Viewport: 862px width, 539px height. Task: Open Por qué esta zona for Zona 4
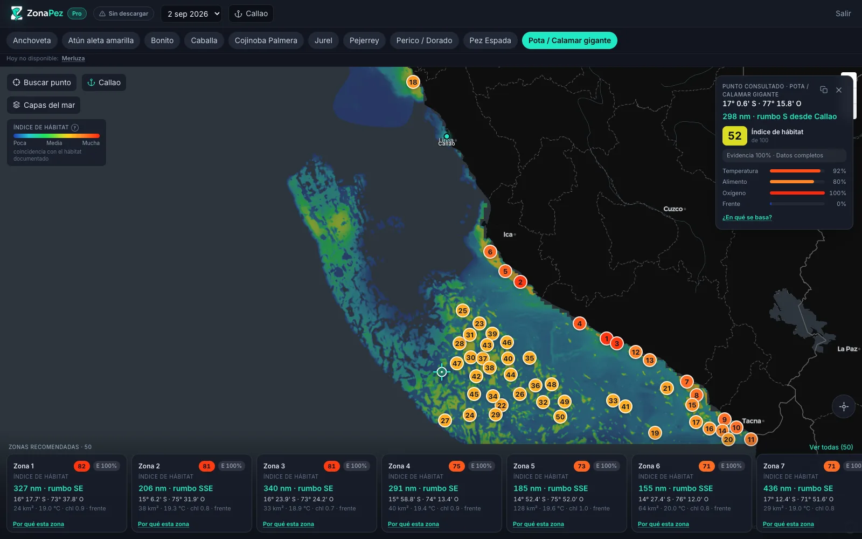413,524
